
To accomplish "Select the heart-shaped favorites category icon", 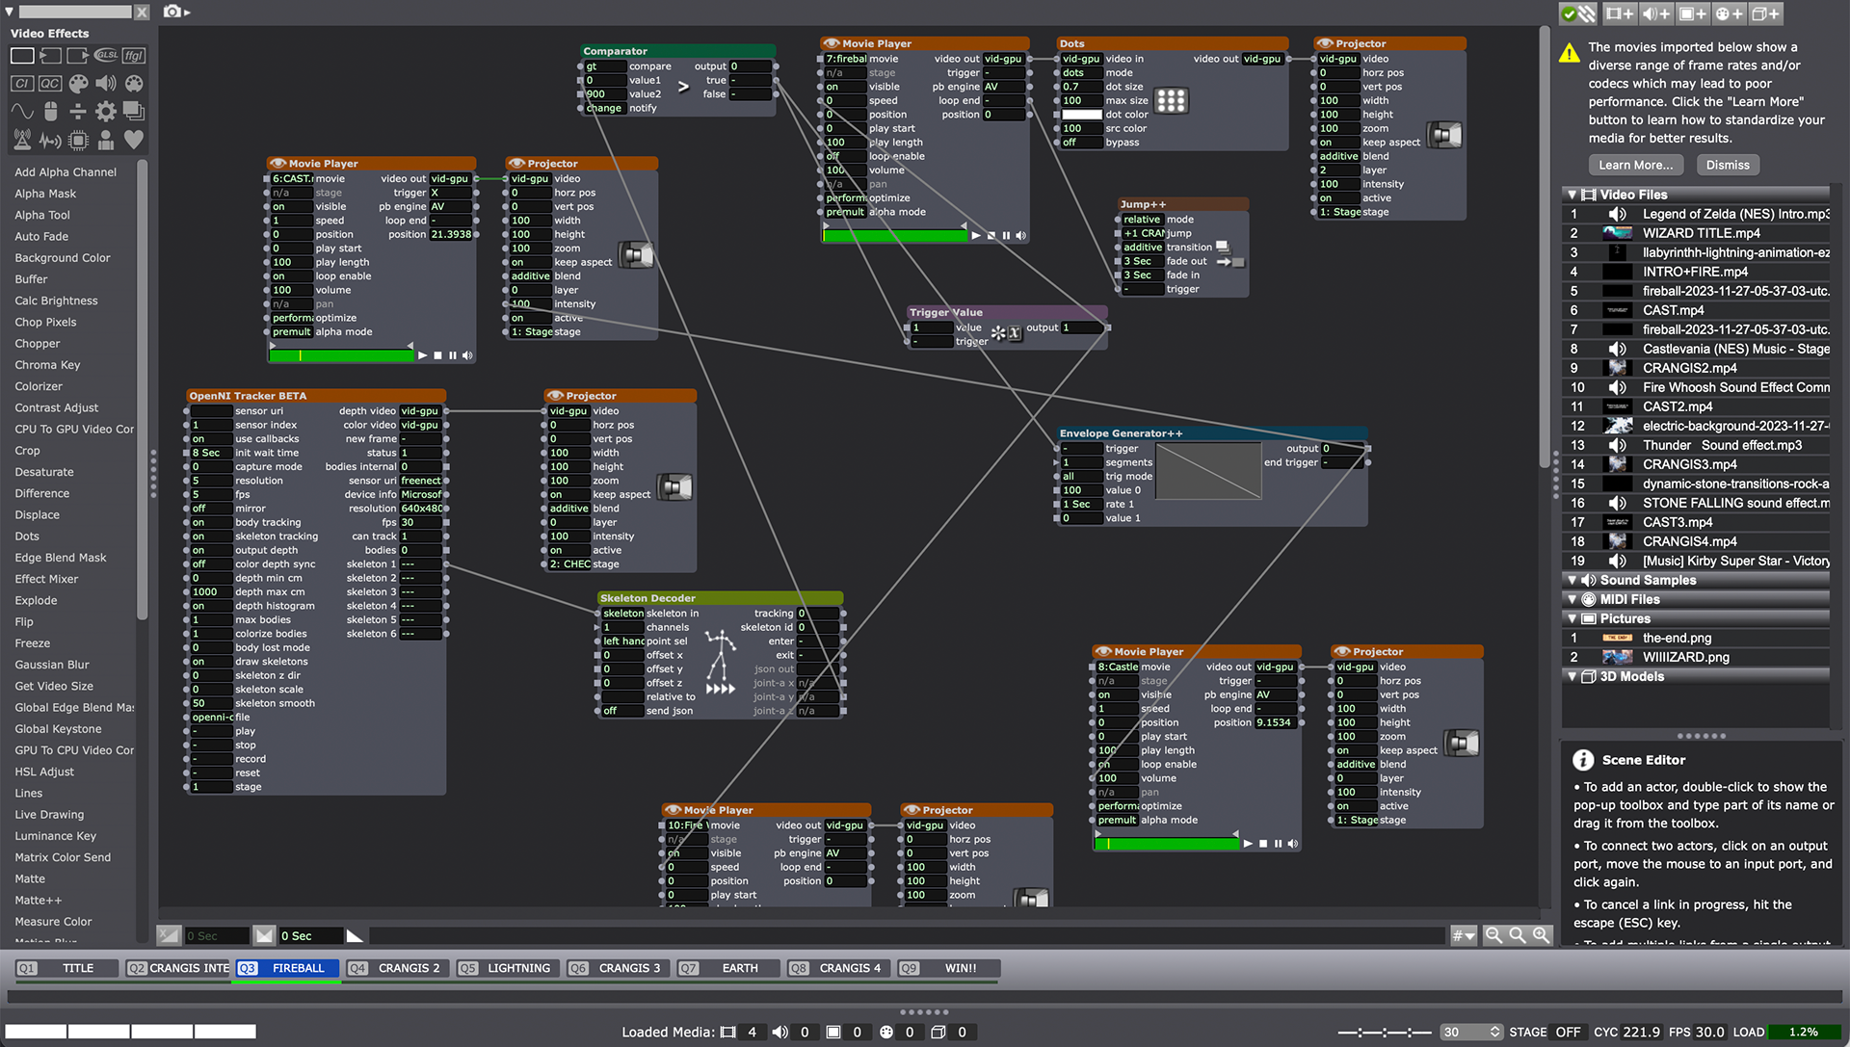I will point(134,140).
